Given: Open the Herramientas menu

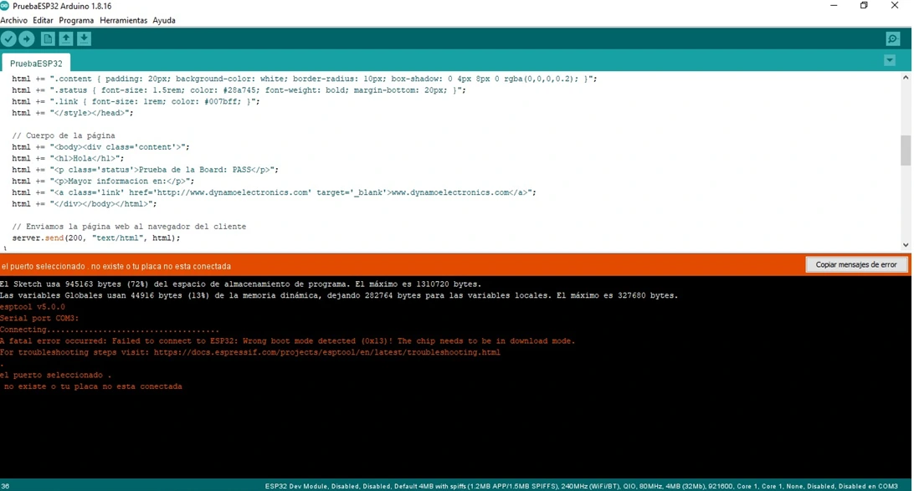Looking at the screenshot, I should pos(124,20).
